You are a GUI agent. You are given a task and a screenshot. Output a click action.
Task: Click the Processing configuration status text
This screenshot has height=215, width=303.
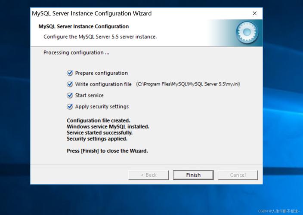76,52
